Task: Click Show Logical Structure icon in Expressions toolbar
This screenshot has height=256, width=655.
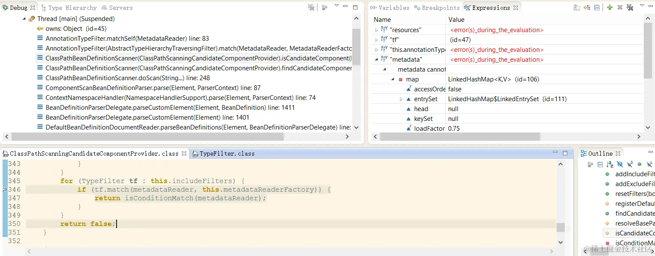Action: click(x=587, y=7)
